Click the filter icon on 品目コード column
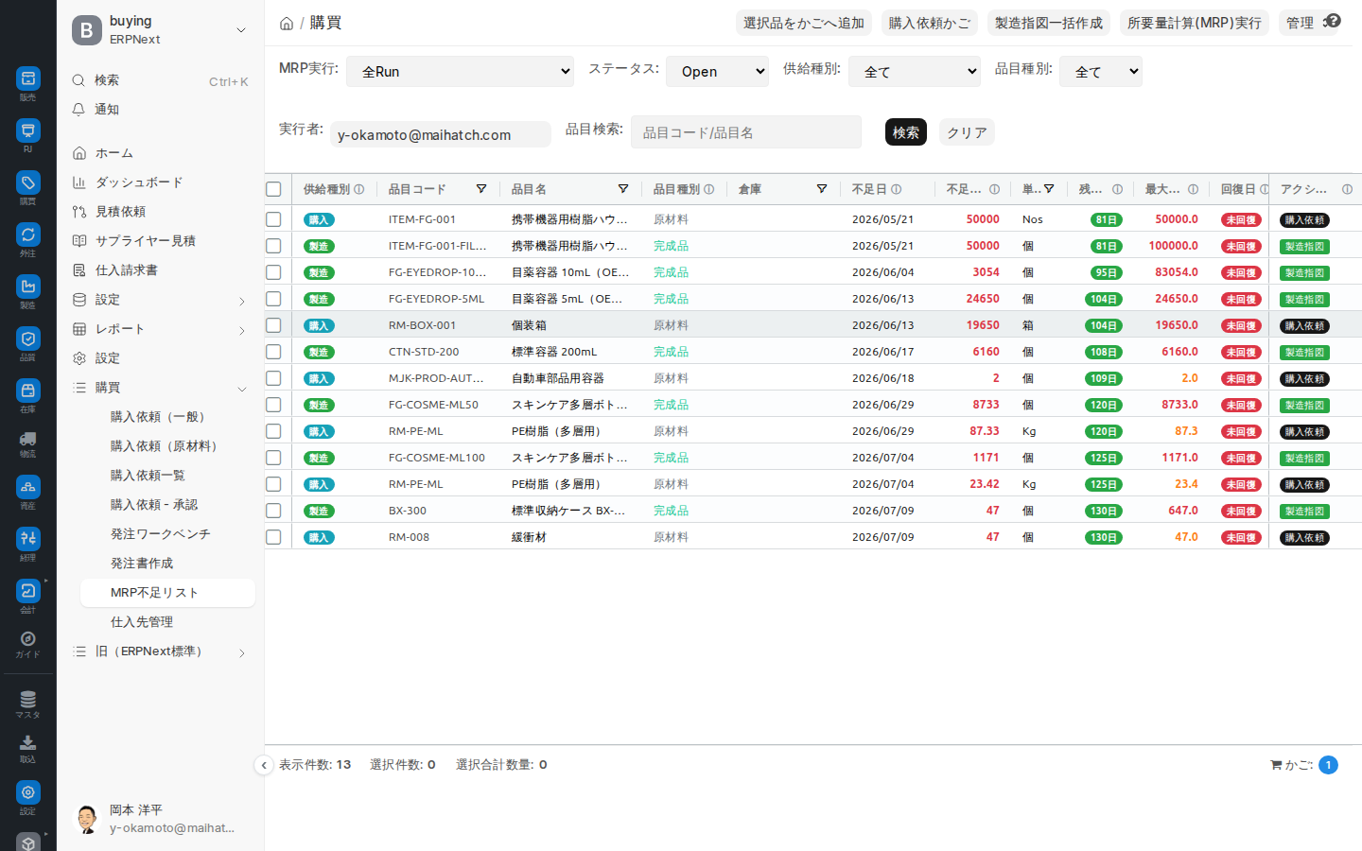 click(481, 189)
